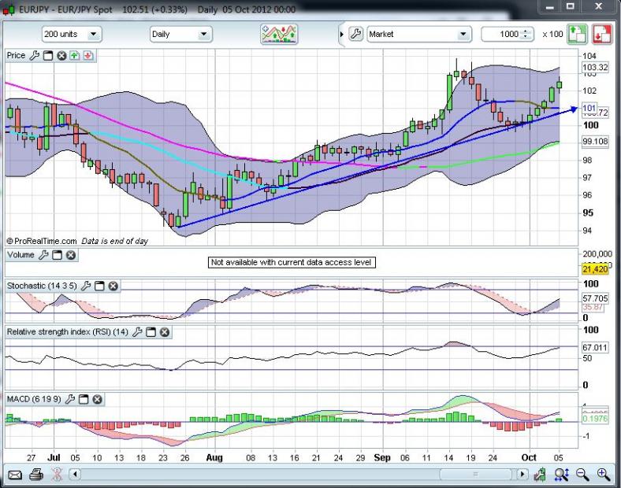Expand the trading panel arrow left of wrench
The image size is (621, 488).
(341, 35)
